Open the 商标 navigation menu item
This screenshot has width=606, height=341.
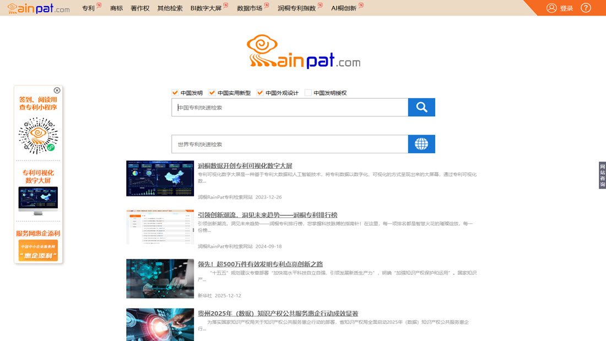(x=116, y=8)
